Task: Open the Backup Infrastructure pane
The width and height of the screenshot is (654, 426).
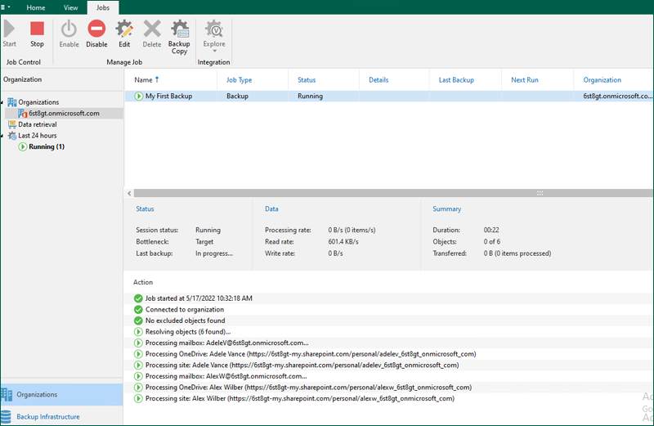Action: (62, 417)
